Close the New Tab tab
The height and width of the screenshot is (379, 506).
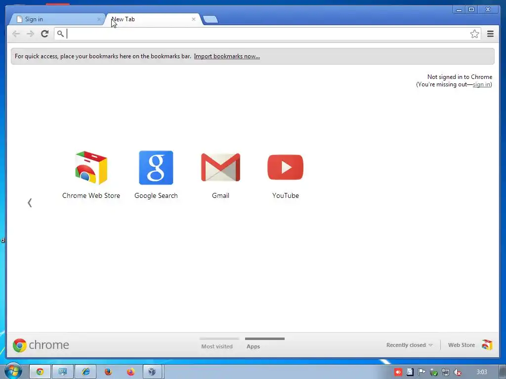tap(194, 19)
